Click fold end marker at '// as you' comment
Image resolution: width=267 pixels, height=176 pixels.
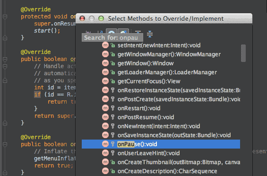pyautogui.click(x=5, y=80)
